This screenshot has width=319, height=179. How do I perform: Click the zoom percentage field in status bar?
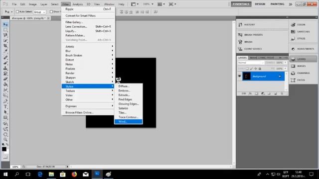point(15,167)
